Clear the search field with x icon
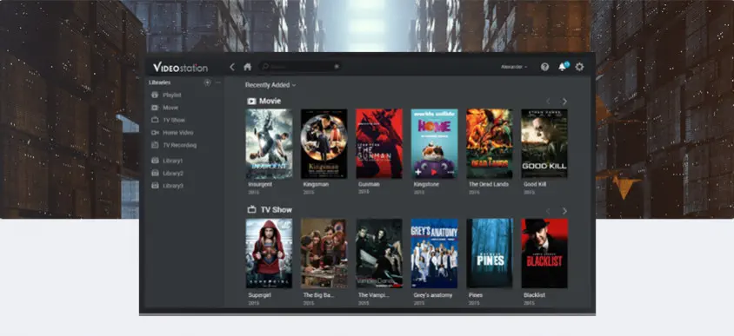The width and height of the screenshot is (734, 336). (336, 67)
